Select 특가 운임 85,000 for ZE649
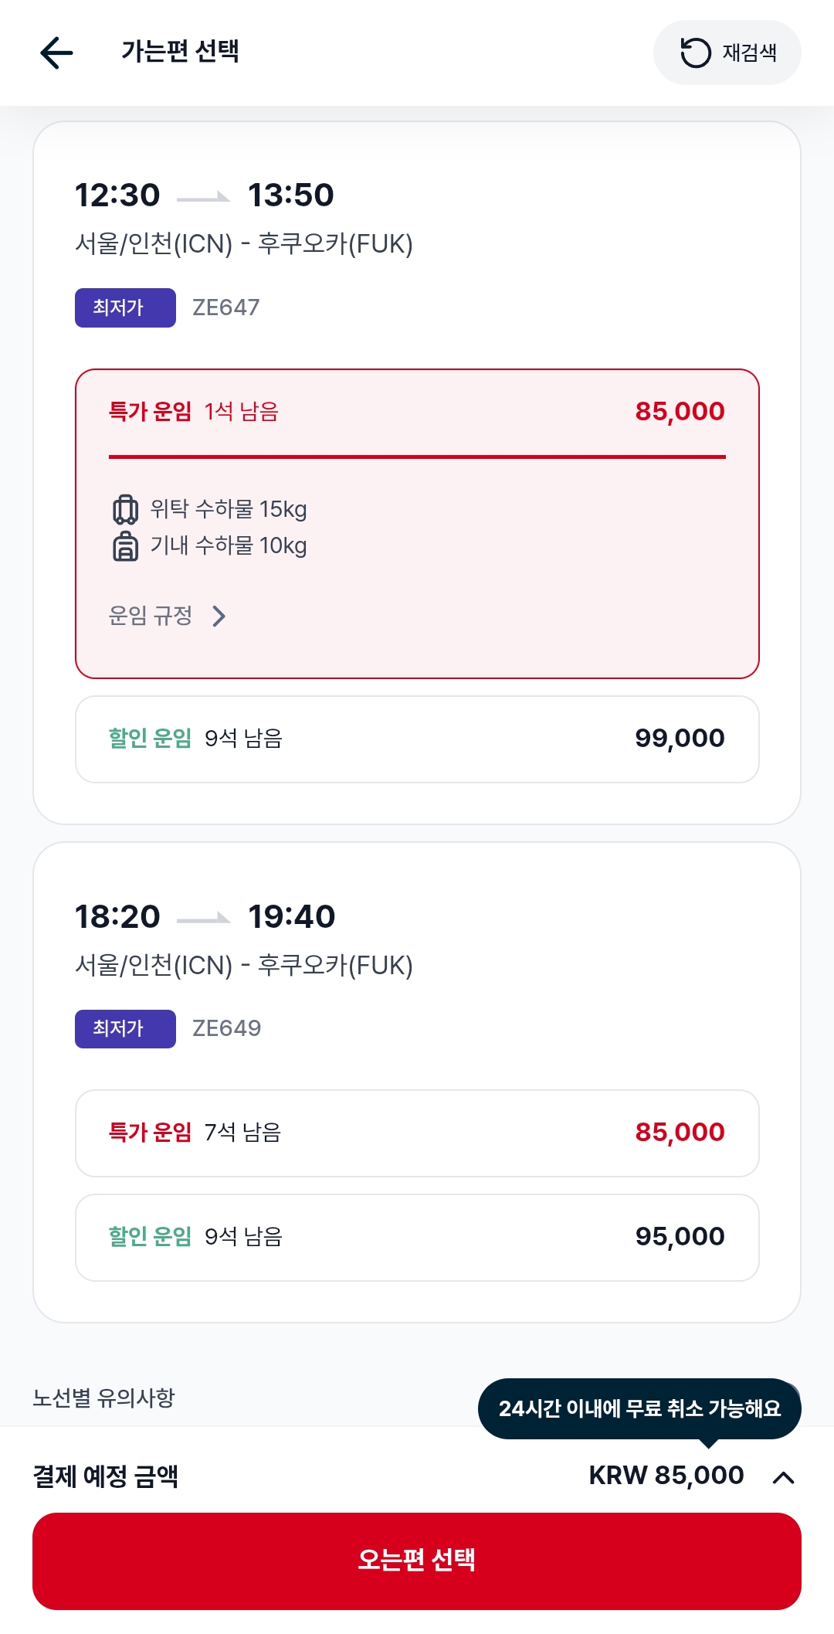Viewport: 834px width, 1634px height. point(417,1133)
